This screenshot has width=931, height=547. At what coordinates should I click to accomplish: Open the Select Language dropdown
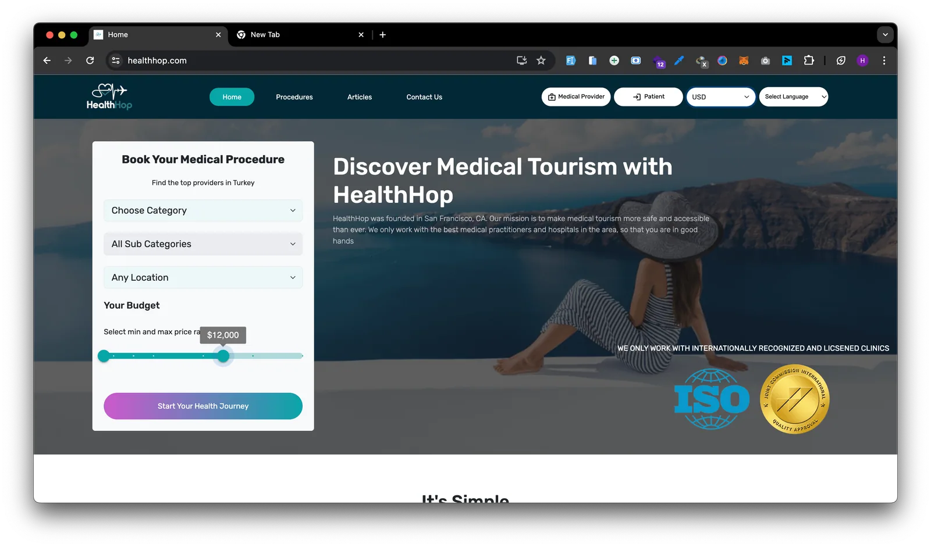793,97
